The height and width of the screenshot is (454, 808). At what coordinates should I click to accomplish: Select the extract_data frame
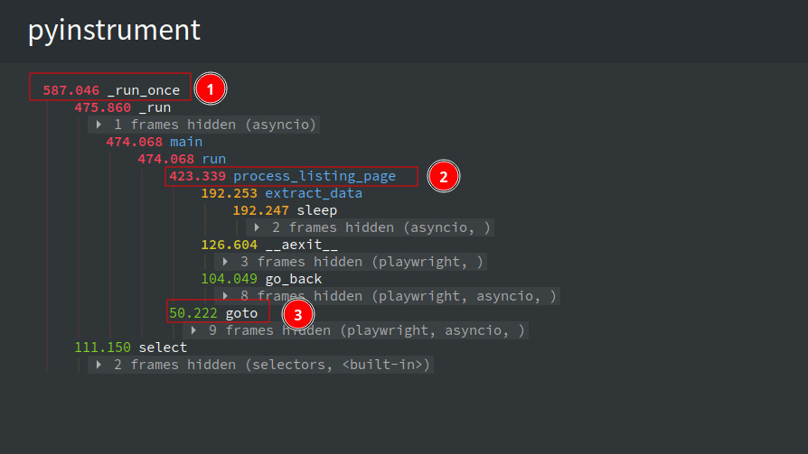point(281,193)
